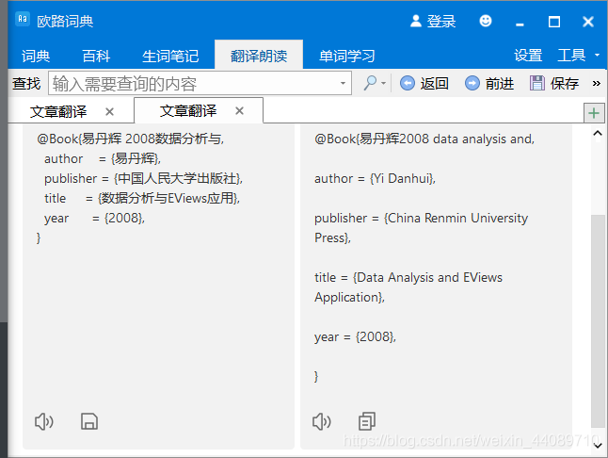608x458 pixels.
Task: Click translated line author = {Yi Danhui}
Action: point(375,178)
